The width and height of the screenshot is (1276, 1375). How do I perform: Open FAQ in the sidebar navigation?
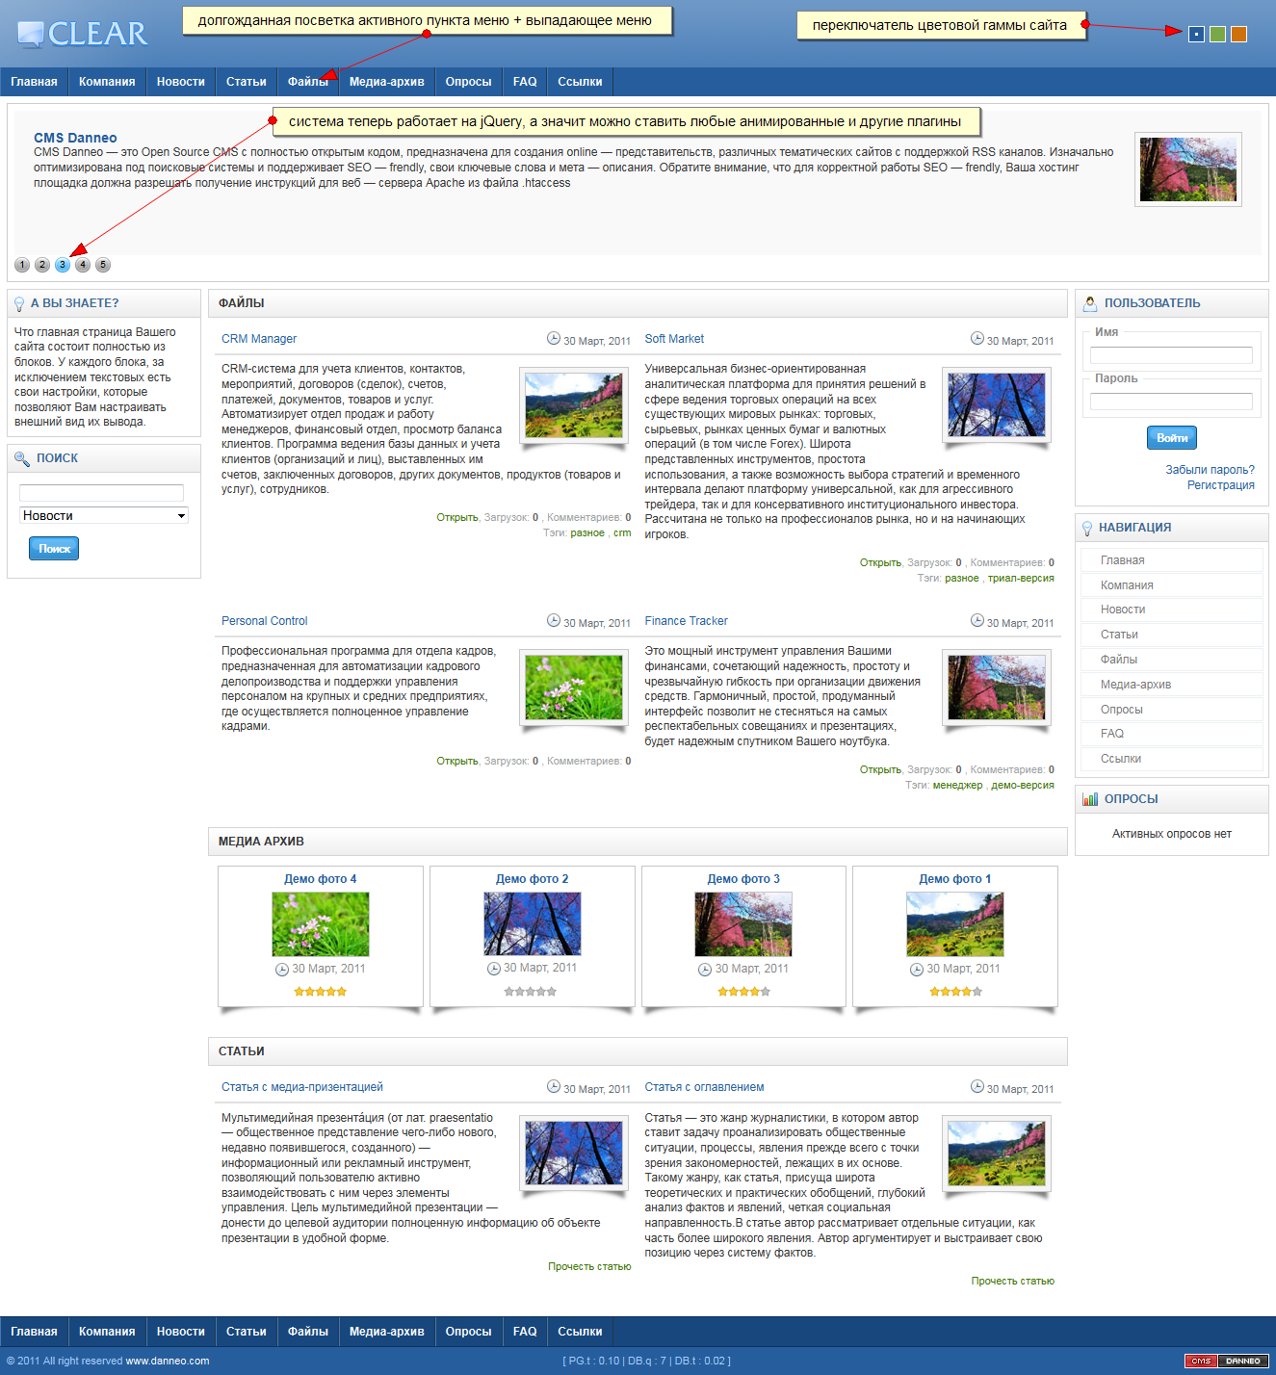[1172, 734]
